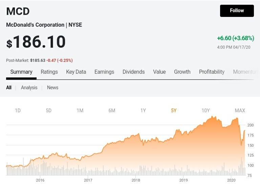
Task: Set chart range to 1D
Action: 18,111
